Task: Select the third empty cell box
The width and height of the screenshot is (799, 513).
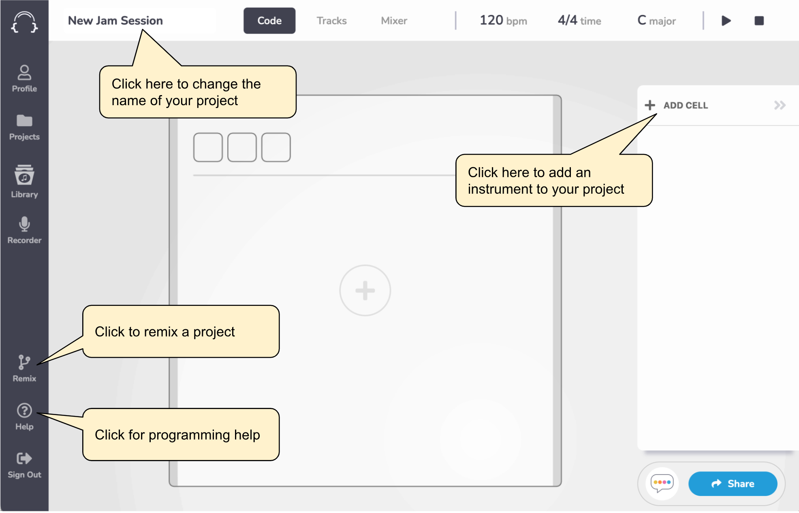Action: [276, 147]
